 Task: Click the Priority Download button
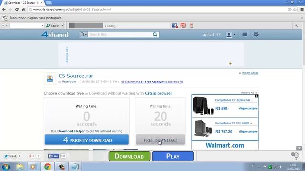[87, 140]
